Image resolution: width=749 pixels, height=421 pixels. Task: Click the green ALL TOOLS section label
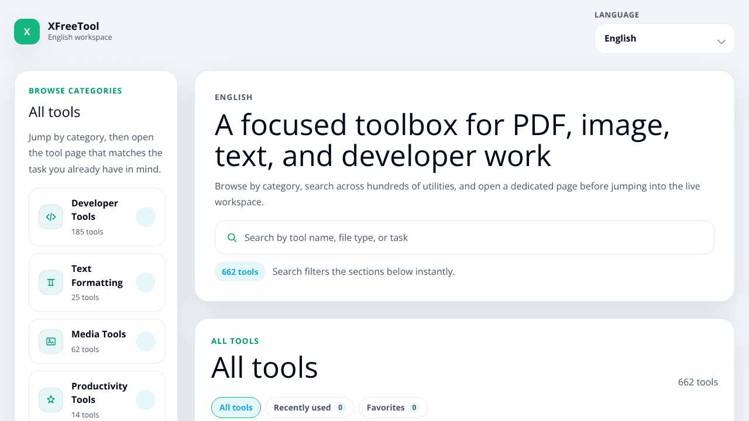coord(235,341)
